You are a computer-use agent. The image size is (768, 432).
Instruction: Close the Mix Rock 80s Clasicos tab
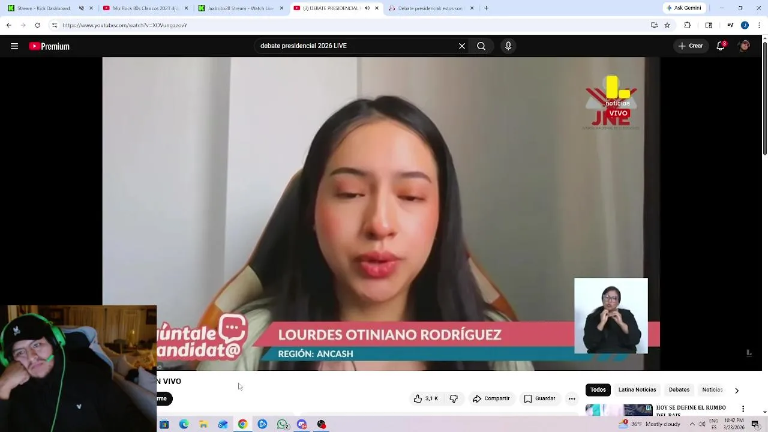coord(187,8)
